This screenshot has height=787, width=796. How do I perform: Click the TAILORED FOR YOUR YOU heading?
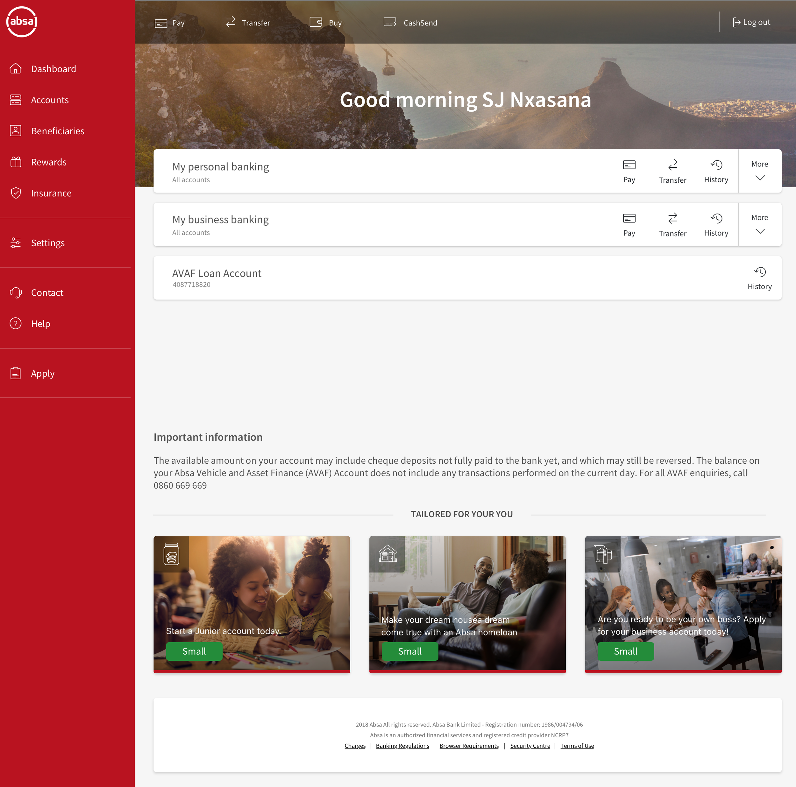point(462,514)
